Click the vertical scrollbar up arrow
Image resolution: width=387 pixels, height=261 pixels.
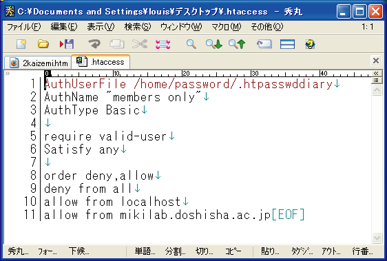tap(377, 90)
